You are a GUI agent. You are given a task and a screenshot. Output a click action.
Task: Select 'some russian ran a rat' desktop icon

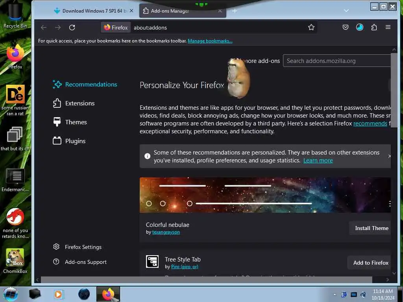(x=15, y=100)
